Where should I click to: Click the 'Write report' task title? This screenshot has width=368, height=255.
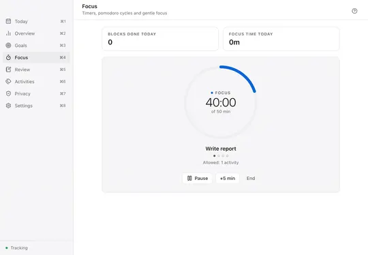click(221, 149)
